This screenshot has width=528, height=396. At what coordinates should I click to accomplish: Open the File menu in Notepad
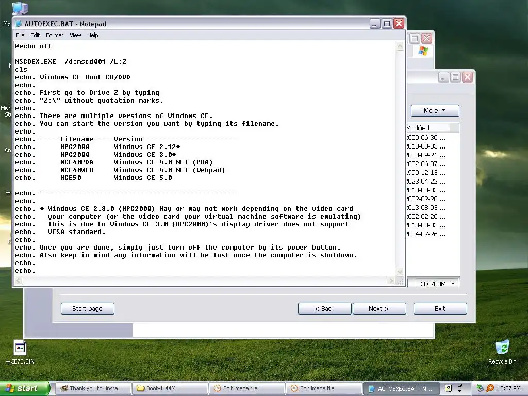pyautogui.click(x=20, y=35)
